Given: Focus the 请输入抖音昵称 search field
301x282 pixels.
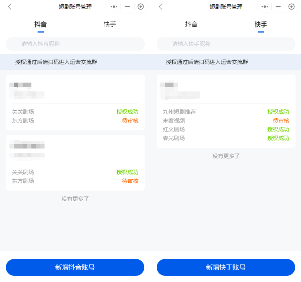Looking at the screenshot, I should pyautogui.click(x=75, y=44).
